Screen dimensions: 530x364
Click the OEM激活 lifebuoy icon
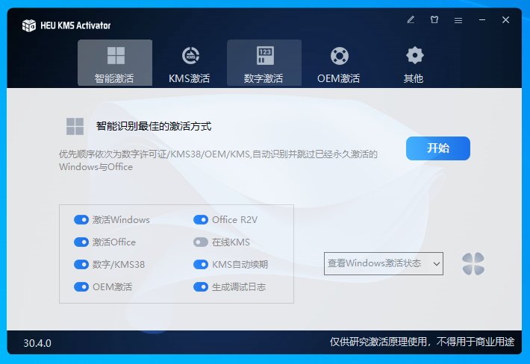point(339,56)
